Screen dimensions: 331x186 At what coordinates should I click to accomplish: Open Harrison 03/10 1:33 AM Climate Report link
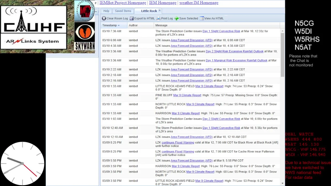click(x=186, y=113)
